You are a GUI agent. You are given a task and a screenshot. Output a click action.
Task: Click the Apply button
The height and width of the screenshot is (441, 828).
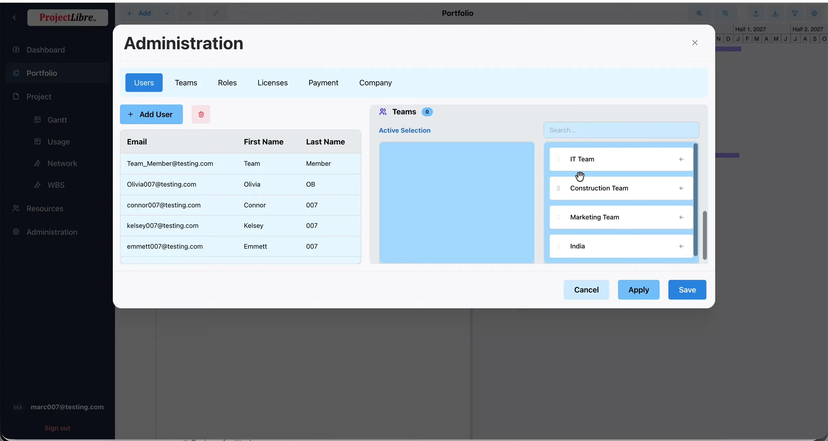638,290
